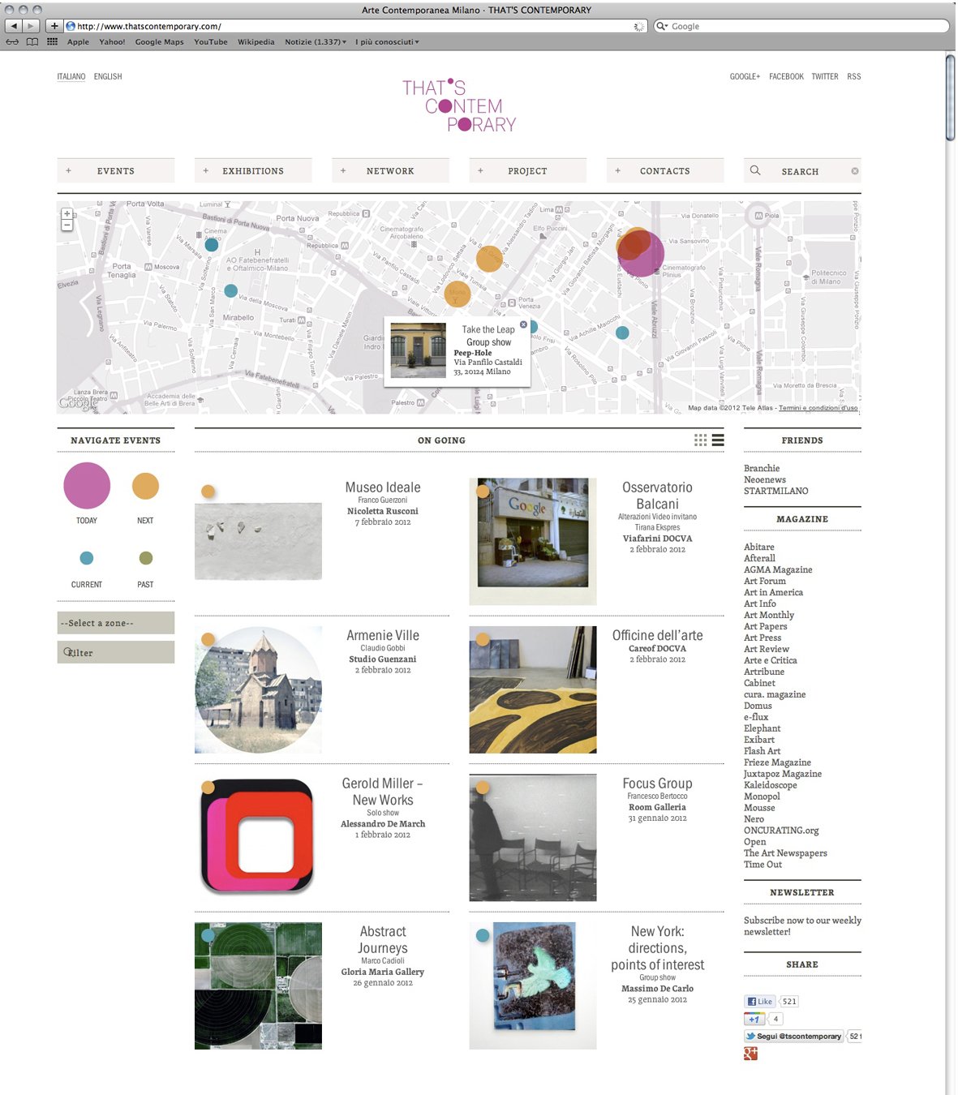Image resolution: width=958 pixels, height=1095 pixels.
Task: Open the reading list glasses icon
Action: coord(12,41)
